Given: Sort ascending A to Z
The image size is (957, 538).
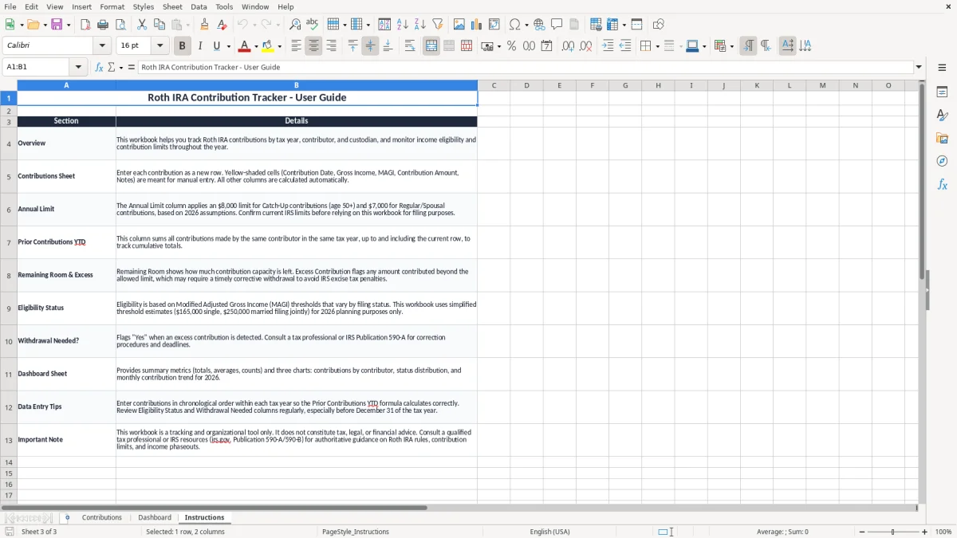Looking at the screenshot, I should tap(402, 25).
